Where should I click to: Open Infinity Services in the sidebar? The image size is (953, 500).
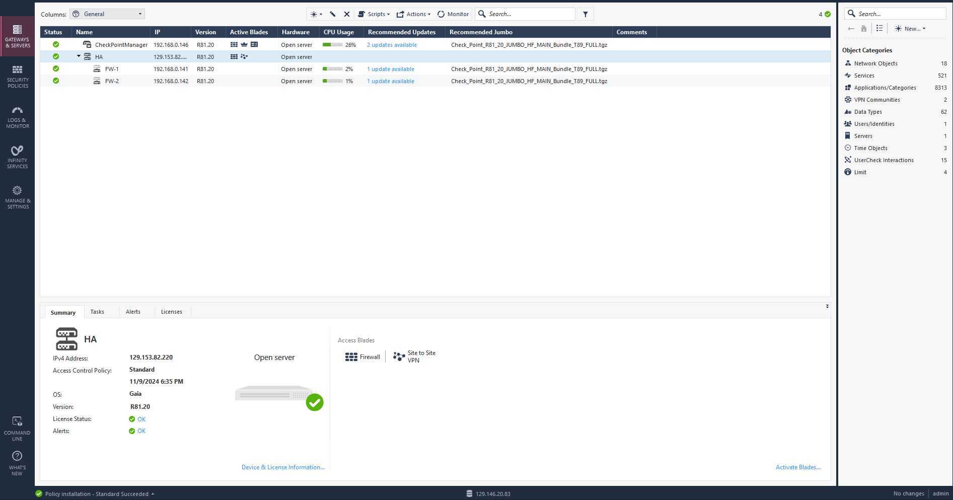click(18, 157)
